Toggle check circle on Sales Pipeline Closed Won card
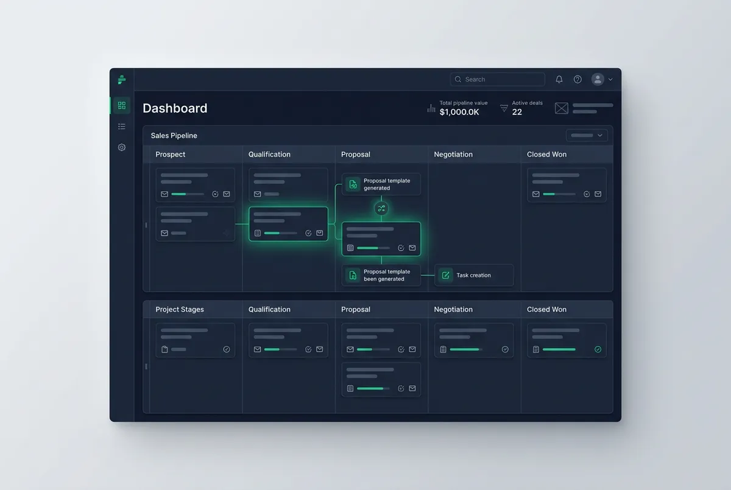Viewport: 731px width, 490px height. (x=587, y=194)
